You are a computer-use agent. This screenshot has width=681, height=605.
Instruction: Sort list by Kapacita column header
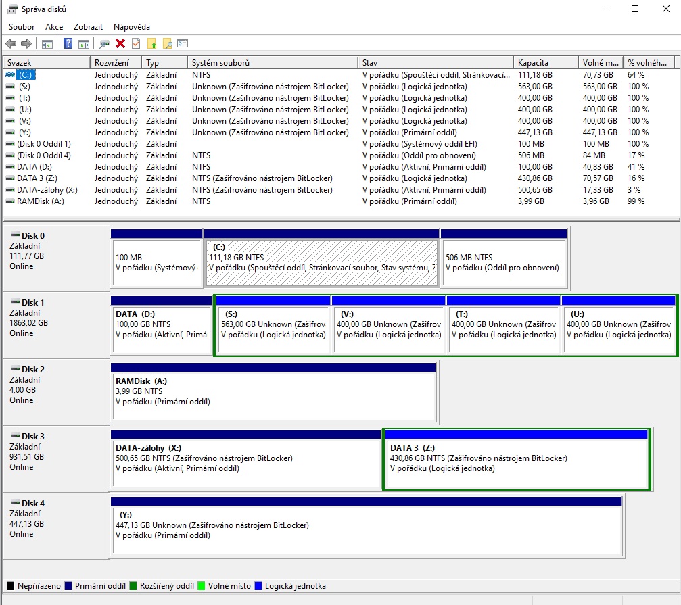coord(534,63)
